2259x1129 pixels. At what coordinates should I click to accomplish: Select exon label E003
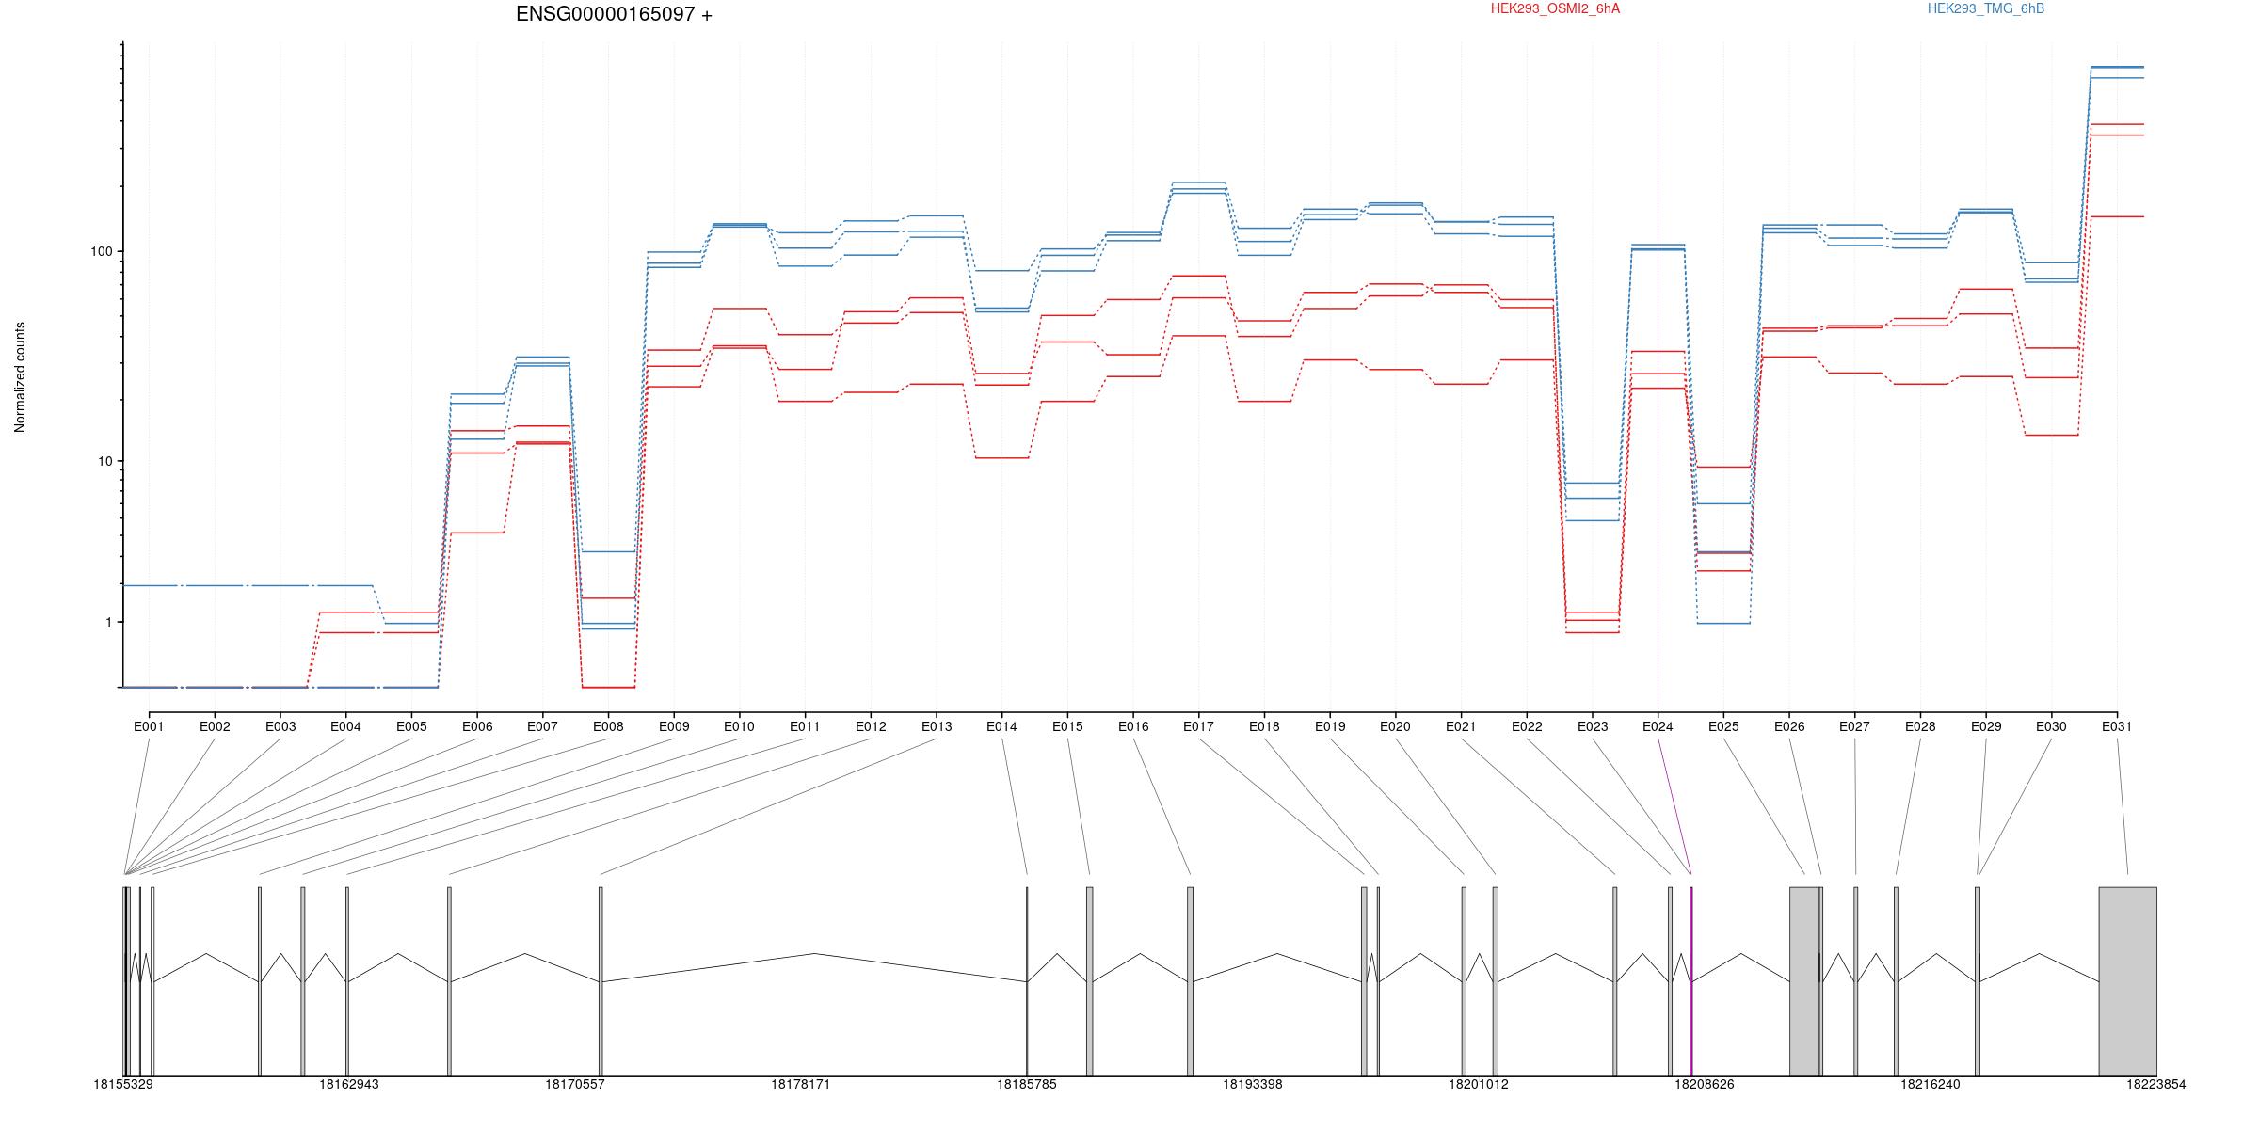click(x=280, y=726)
